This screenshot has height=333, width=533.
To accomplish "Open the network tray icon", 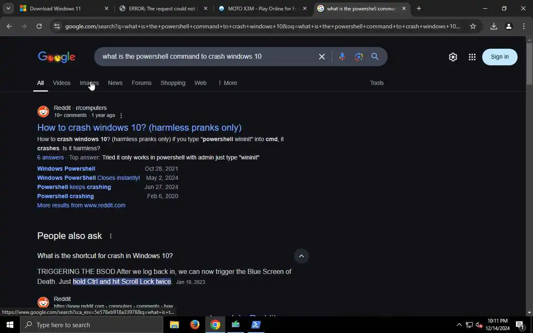I will tap(469, 325).
